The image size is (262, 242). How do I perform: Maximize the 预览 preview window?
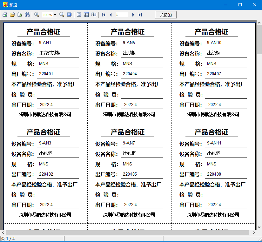[240, 5]
